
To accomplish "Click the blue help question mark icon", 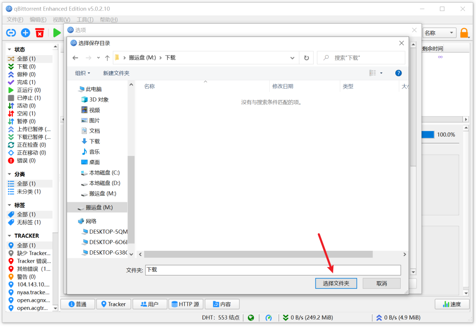I will click(x=398, y=73).
